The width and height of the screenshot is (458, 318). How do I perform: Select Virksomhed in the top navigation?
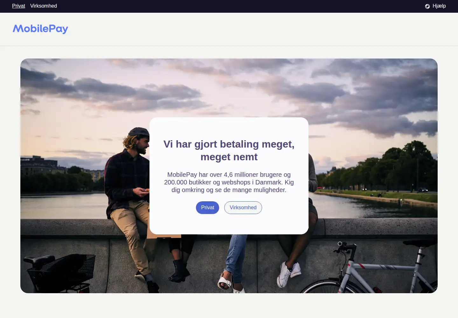[x=44, y=6]
